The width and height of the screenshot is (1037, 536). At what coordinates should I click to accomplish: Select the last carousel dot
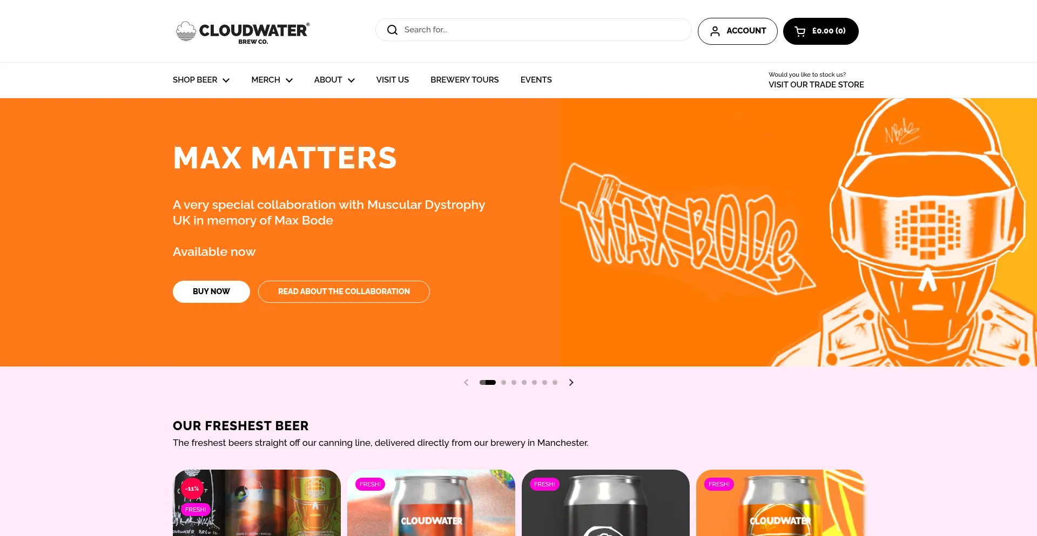point(555,382)
